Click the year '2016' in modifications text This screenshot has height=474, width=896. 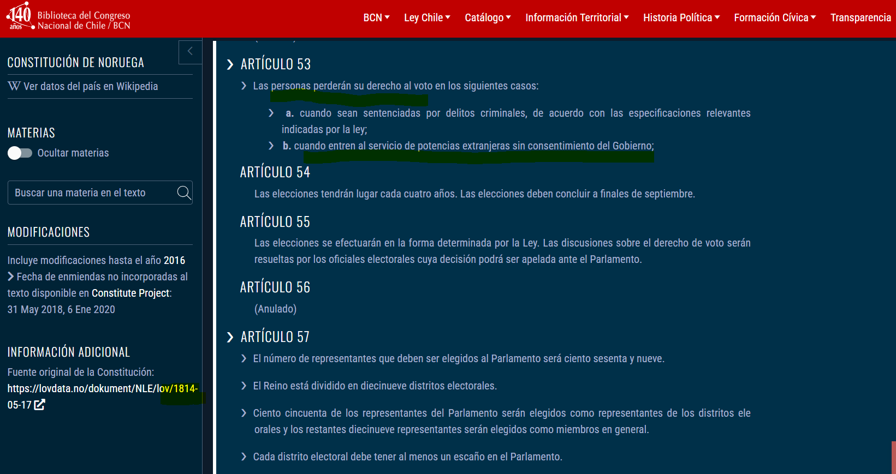pyautogui.click(x=174, y=260)
